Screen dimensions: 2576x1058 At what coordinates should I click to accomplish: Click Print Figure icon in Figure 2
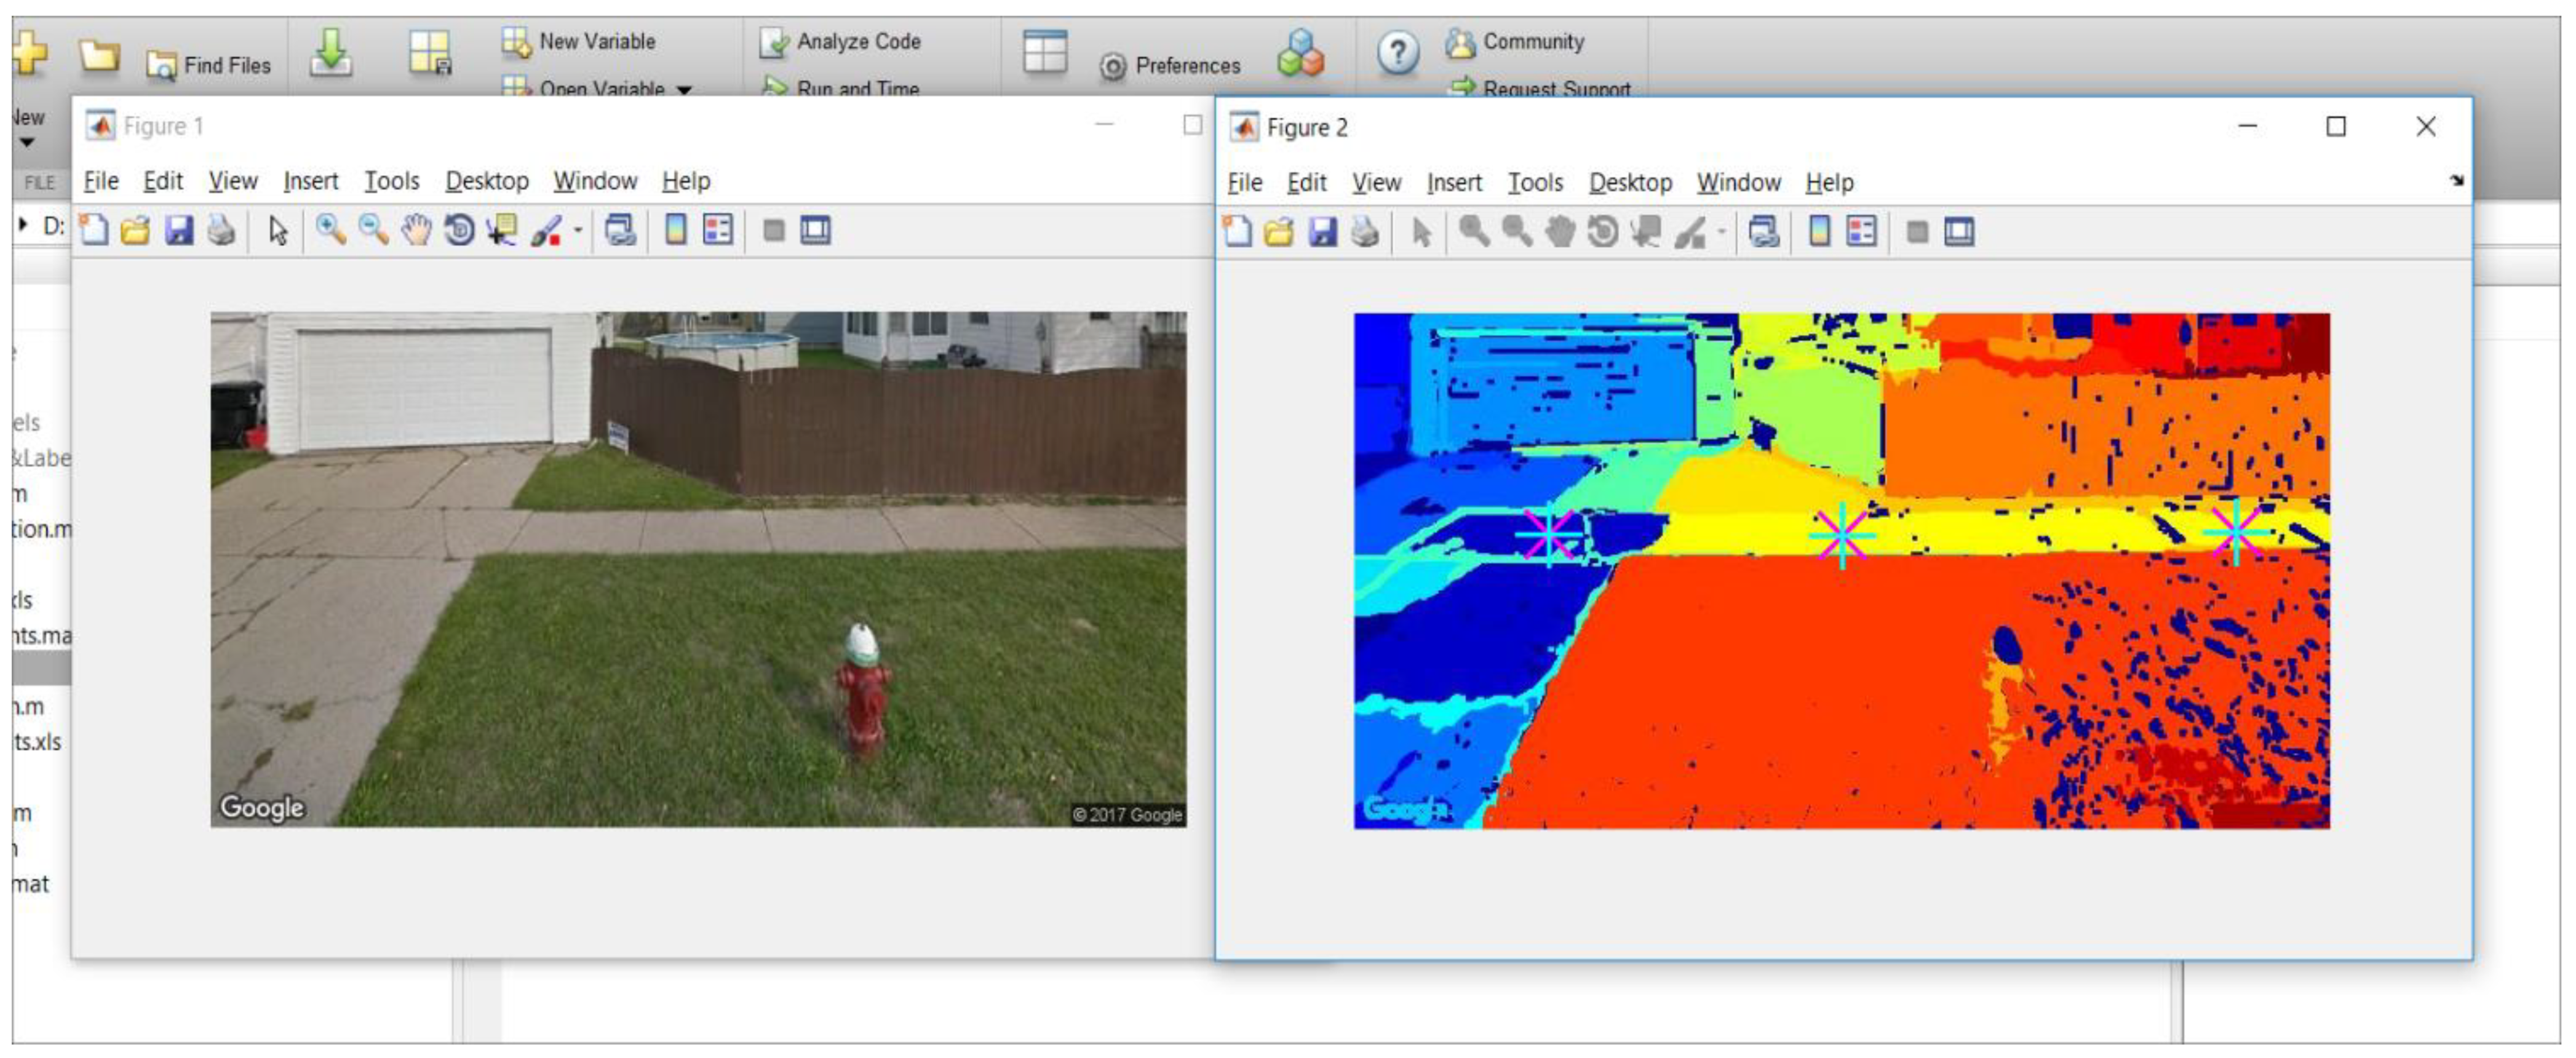(1365, 233)
